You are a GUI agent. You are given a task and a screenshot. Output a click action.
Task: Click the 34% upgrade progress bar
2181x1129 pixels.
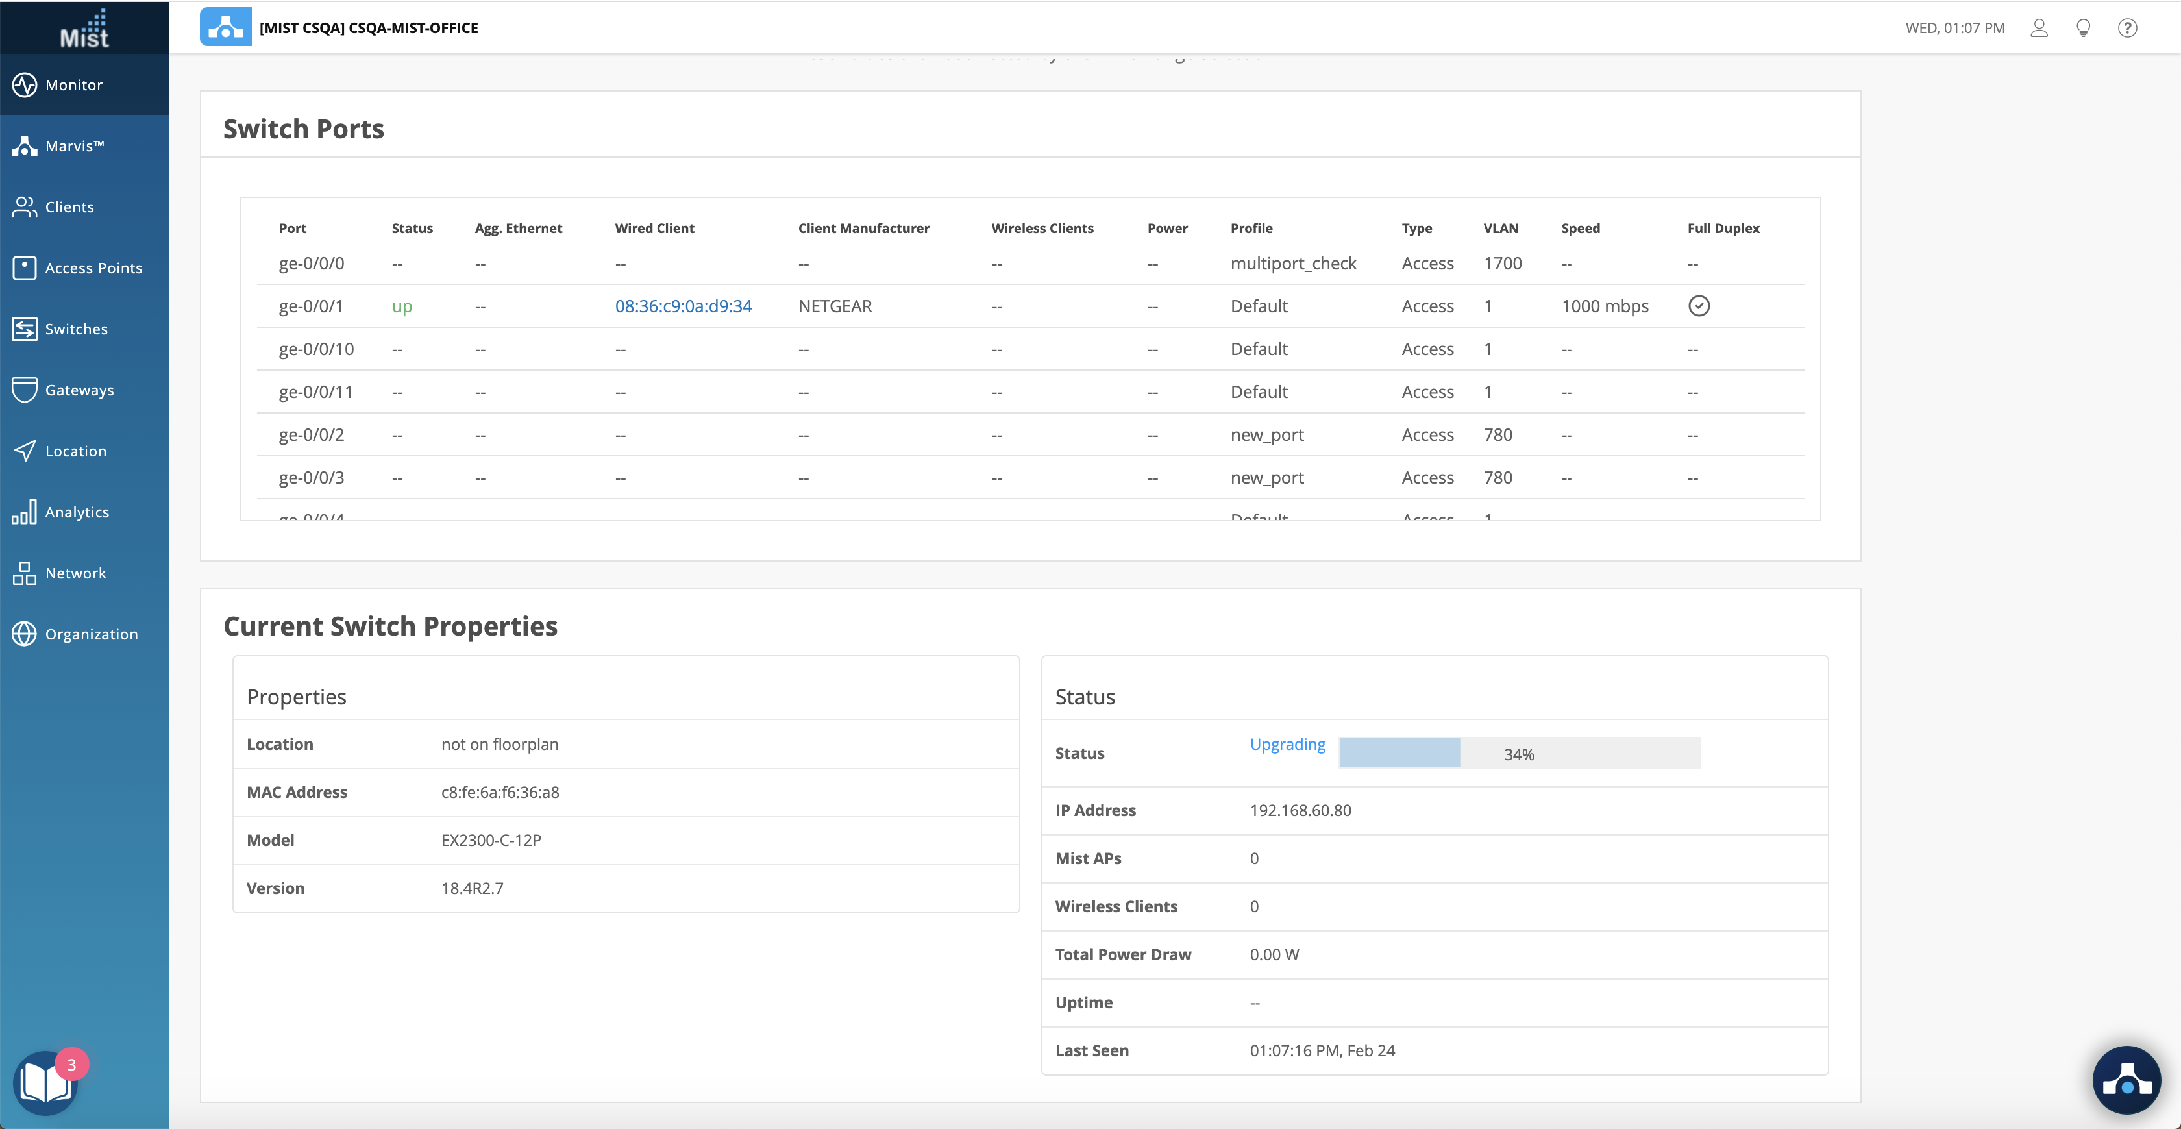click(1518, 753)
